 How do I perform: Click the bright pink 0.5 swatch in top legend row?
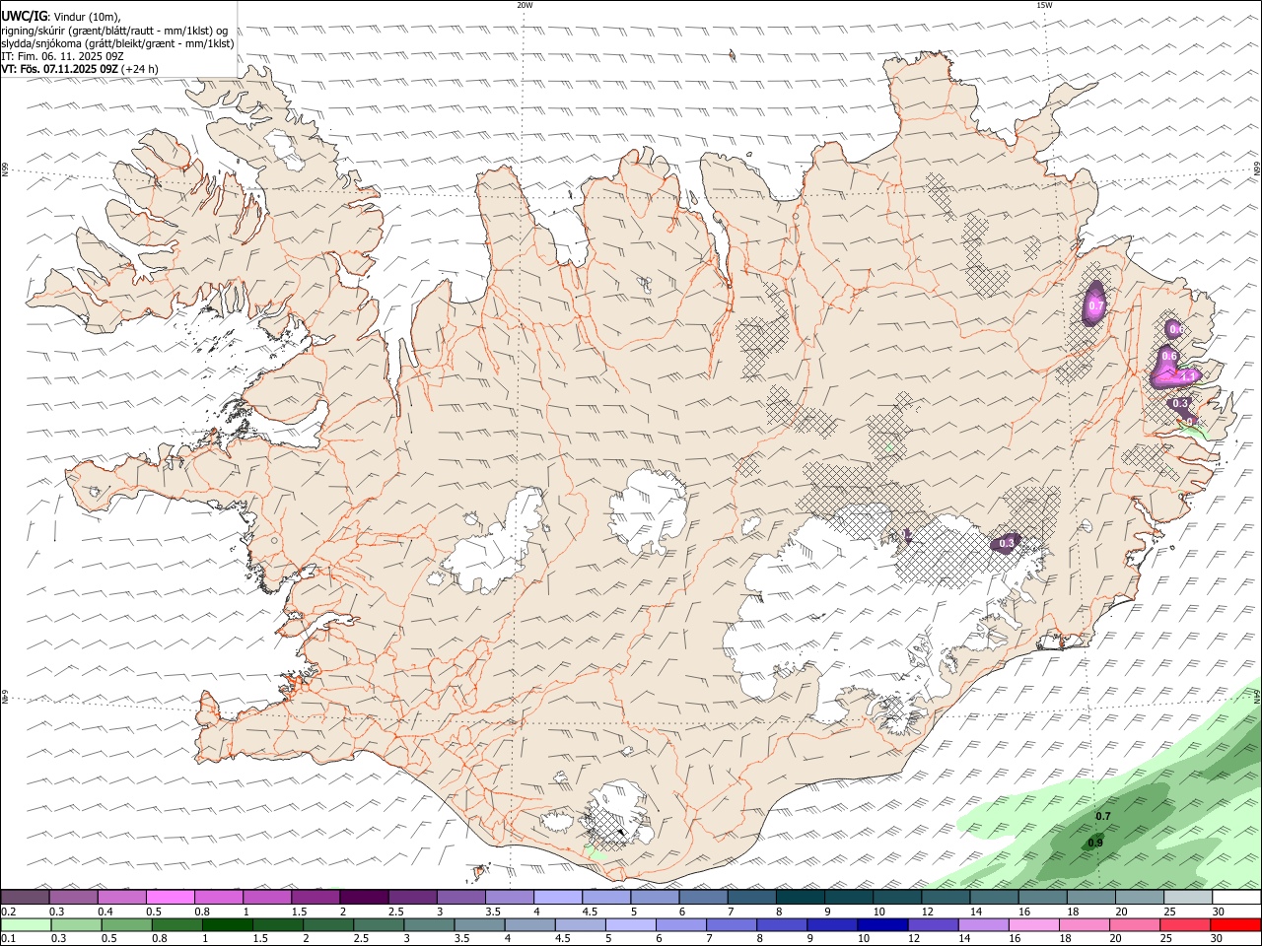click(x=170, y=897)
